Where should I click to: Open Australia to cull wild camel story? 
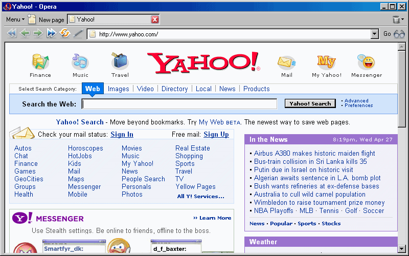[x=310, y=195]
